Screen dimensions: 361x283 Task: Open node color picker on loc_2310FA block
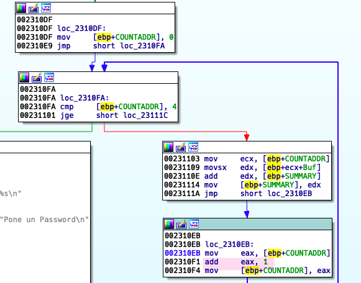point(24,78)
